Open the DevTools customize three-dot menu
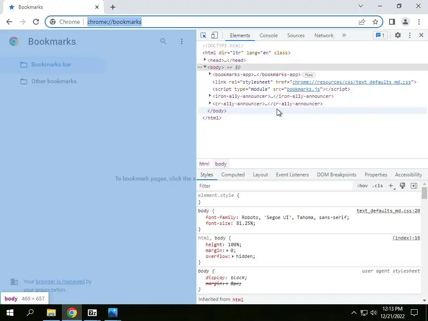This screenshot has height=321, width=428. pyautogui.click(x=410, y=35)
